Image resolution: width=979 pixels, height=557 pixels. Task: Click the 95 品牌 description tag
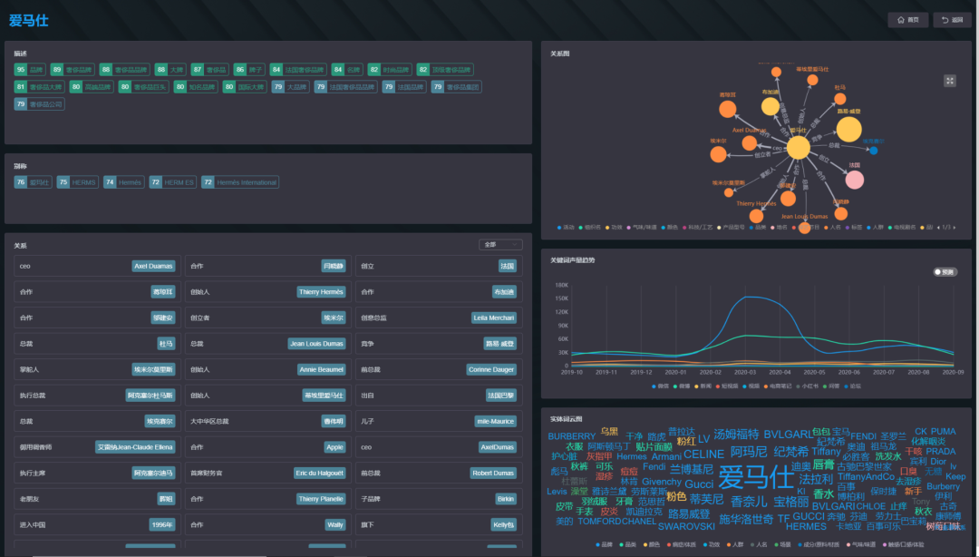click(x=29, y=69)
